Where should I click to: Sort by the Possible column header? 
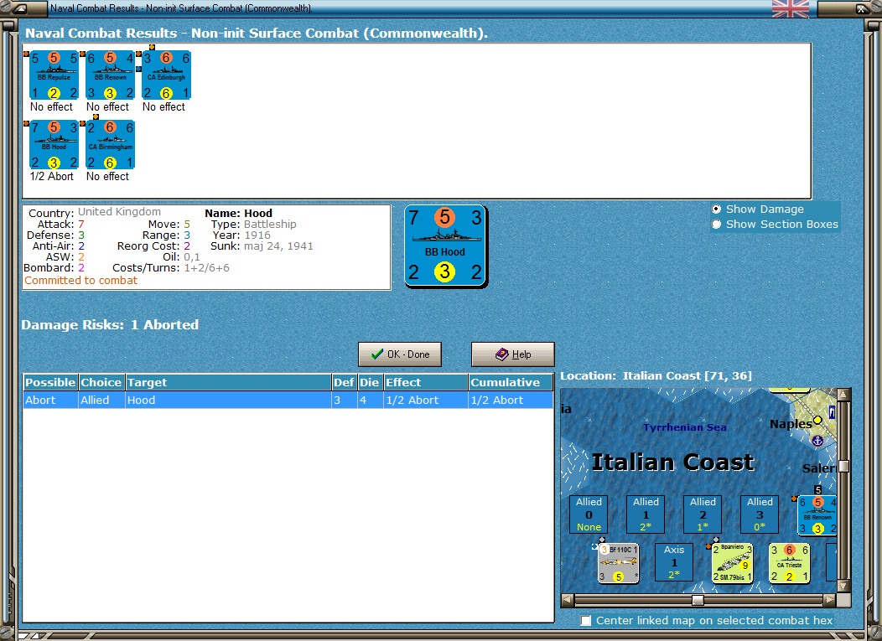[x=50, y=382]
